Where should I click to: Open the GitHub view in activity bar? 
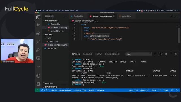(x=38, y=33)
